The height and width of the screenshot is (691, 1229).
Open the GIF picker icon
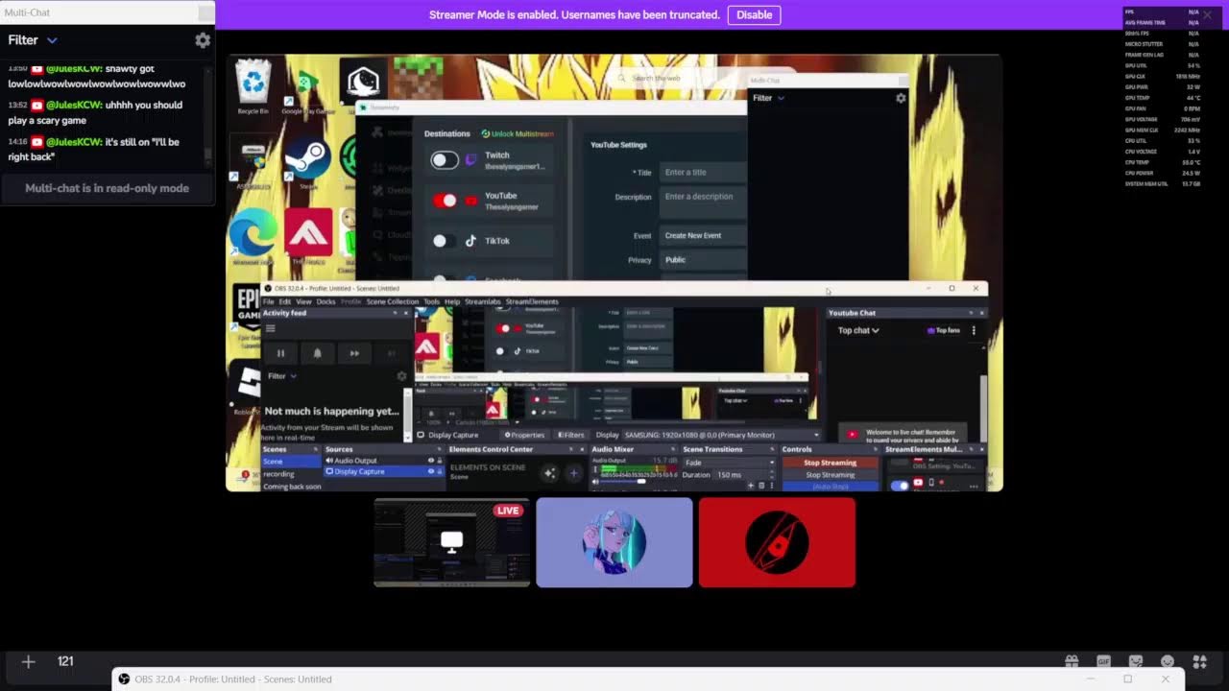coord(1103,661)
